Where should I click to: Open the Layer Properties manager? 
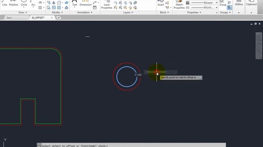tap(107, 4)
